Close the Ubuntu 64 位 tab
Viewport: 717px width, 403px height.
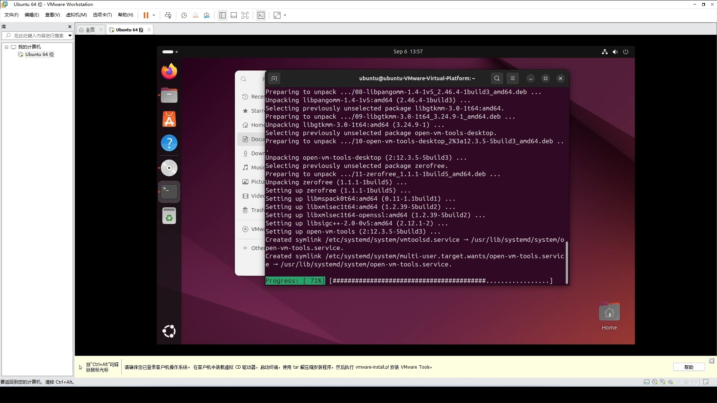pos(149,30)
